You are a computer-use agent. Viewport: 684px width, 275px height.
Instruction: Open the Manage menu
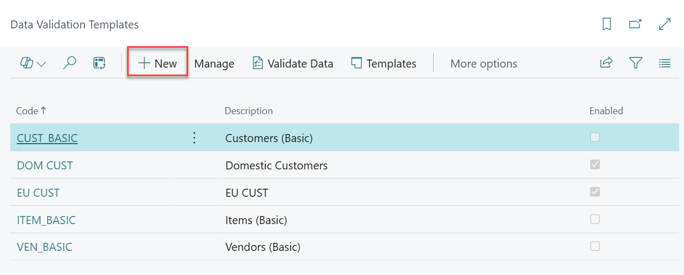[x=214, y=63]
